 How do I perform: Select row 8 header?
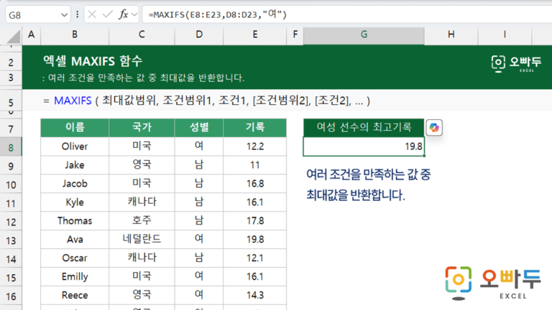pos(11,147)
